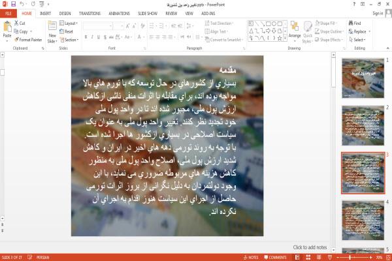The height and width of the screenshot is (261, 392).
Task: Switch to Normal view in status bar
Action: 297,257
